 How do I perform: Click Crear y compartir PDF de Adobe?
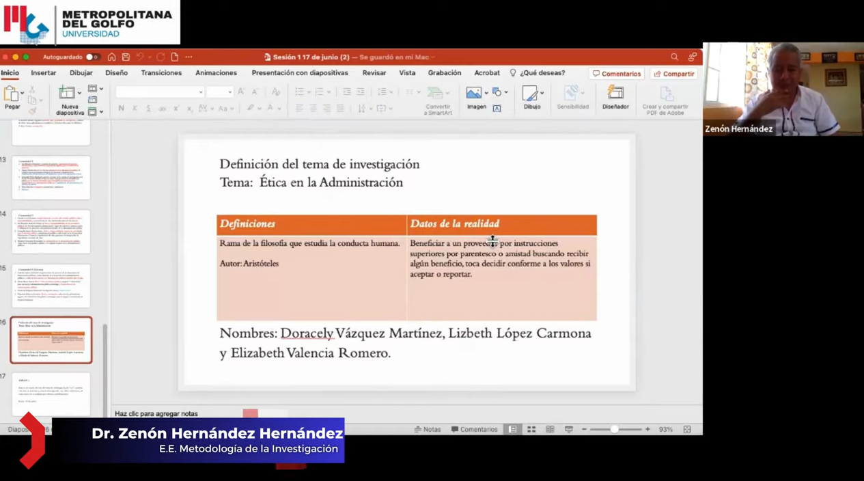[x=665, y=101]
